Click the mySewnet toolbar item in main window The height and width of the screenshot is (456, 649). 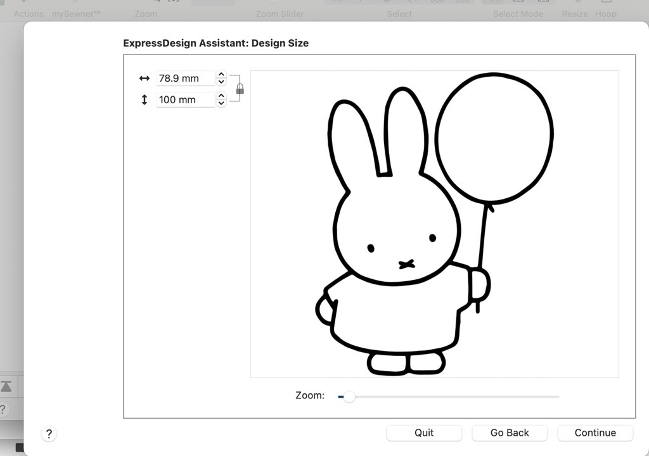(x=76, y=14)
